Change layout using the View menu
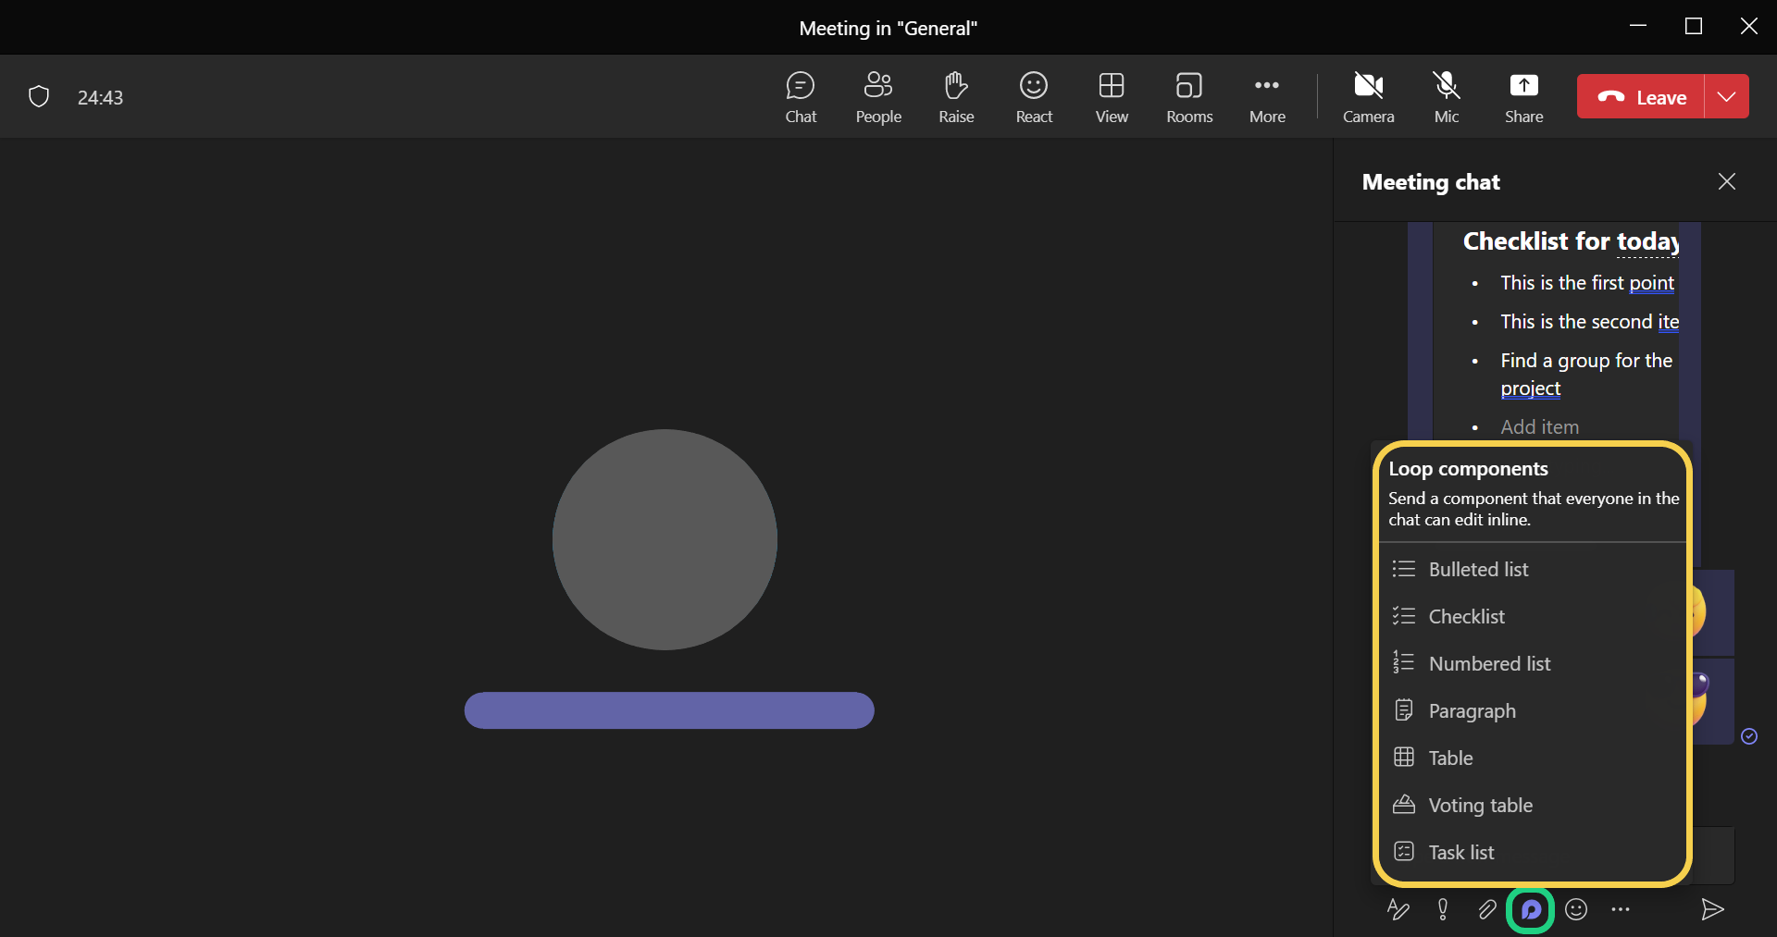Image resolution: width=1777 pixels, height=937 pixels. tap(1111, 97)
